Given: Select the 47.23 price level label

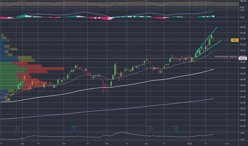Looking at the screenshot, I should [x=243, y=58].
